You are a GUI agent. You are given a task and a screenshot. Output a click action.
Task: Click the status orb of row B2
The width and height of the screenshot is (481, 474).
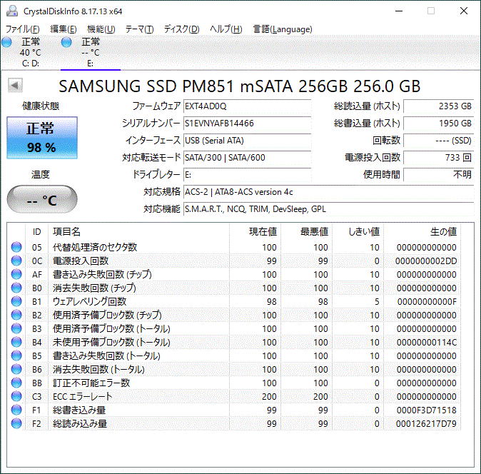click(16, 315)
